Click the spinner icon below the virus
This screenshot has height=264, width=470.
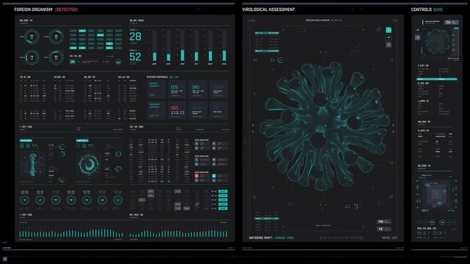point(355,207)
